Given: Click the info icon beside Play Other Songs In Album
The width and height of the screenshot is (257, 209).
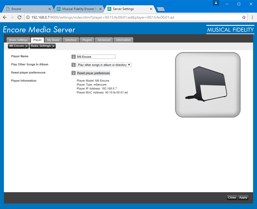Looking at the screenshot, I should pos(73,65).
